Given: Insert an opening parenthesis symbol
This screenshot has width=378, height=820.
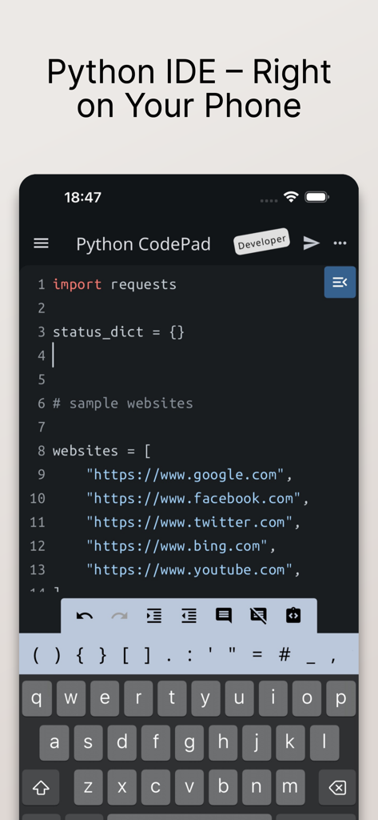Looking at the screenshot, I should pyautogui.click(x=35, y=654).
